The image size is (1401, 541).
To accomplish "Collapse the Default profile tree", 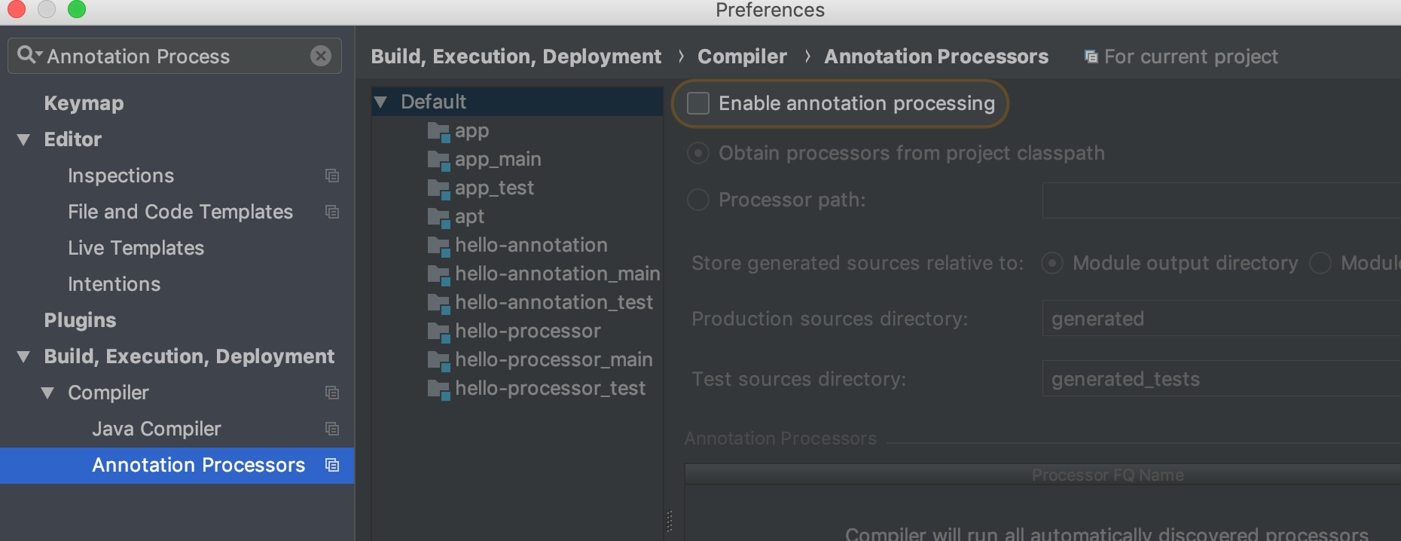I will [x=381, y=102].
